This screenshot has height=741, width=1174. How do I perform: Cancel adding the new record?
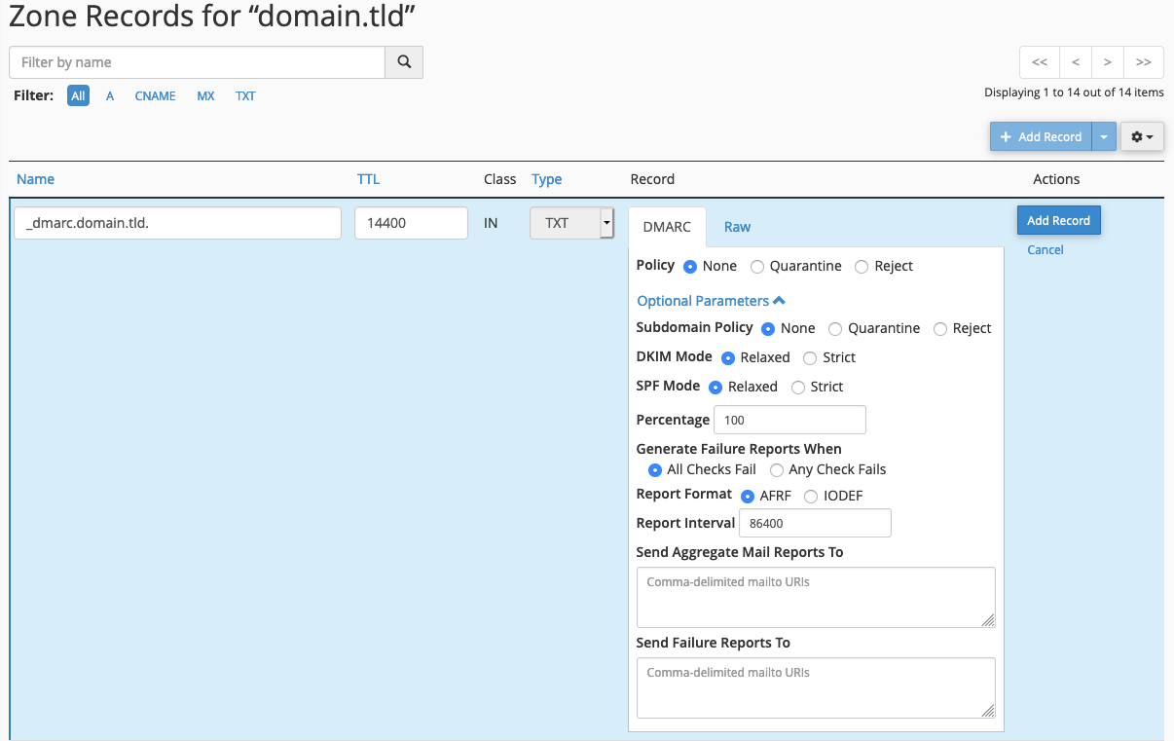tap(1045, 250)
